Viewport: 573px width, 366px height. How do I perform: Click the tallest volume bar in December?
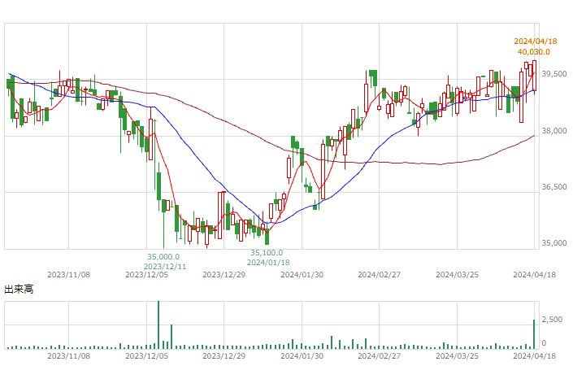[x=158, y=325]
